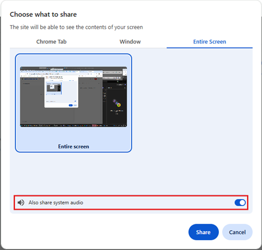Select the Entire Screen tab
Screen dimensions: 262x250
pyautogui.click(x=210, y=42)
